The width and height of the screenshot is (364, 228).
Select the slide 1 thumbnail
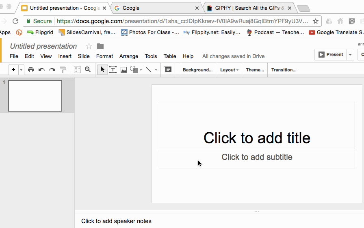pos(35,96)
